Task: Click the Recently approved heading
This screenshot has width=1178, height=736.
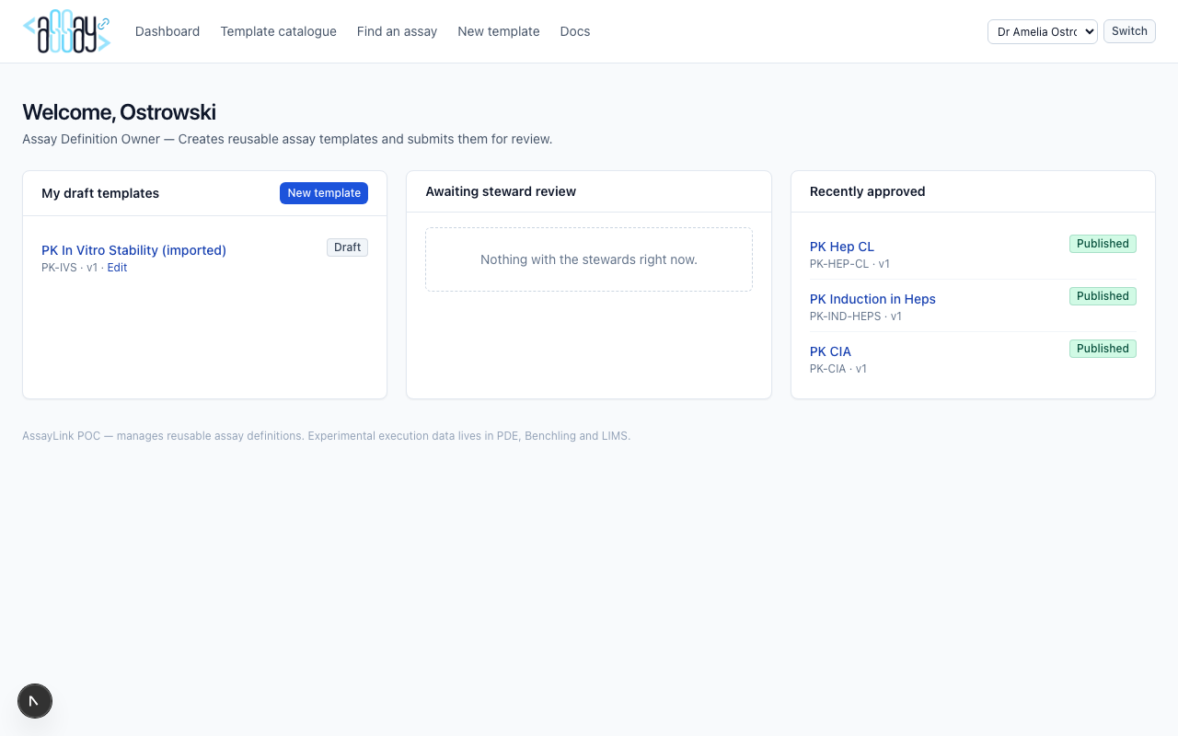Action: [x=867, y=191]
